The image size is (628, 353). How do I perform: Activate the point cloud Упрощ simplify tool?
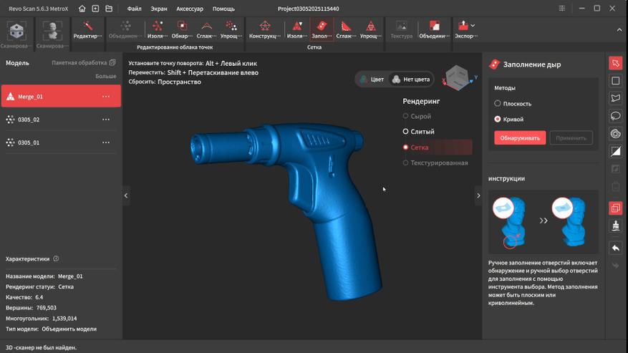point(231,30)
